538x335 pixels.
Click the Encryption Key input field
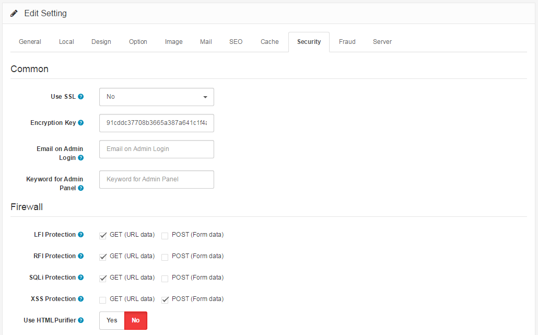[x=157, y=123]
